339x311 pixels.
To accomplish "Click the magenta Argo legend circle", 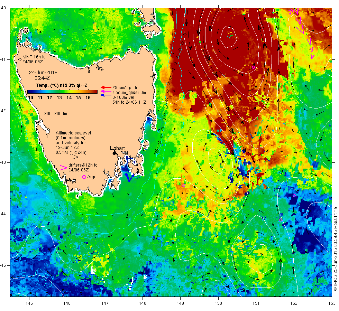I will tap(84, 177).
